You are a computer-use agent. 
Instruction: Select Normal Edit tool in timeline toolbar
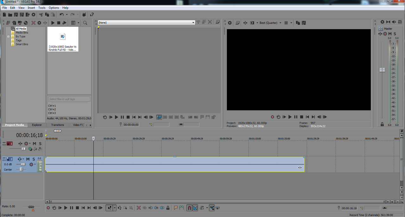coord(109,208)
